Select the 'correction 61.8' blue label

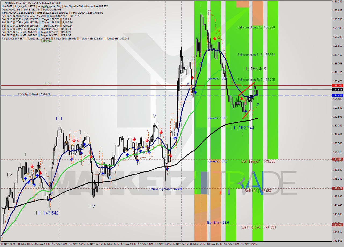click(x=218, y=118)
